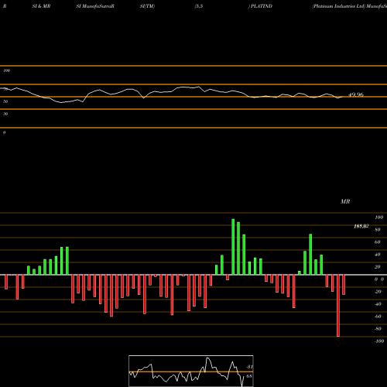Image resolution: width=387 pixels, height=387 pixels.
Task: Click the MR scale label -60
Action: [378, 317]
